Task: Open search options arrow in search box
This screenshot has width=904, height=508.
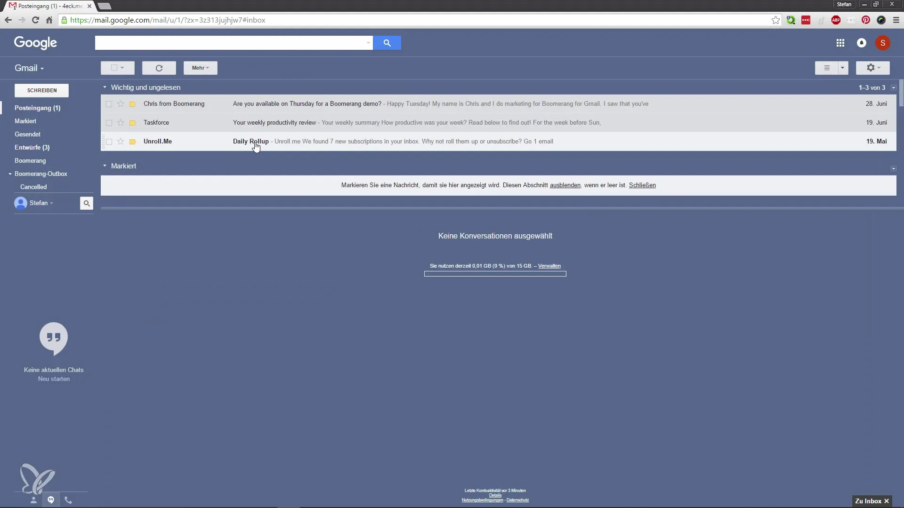Action: 368,43
